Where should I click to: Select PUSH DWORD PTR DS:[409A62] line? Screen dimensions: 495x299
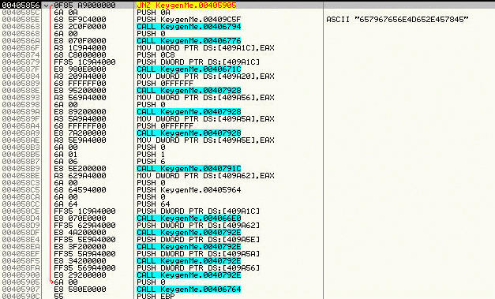[x=198, y=226]
